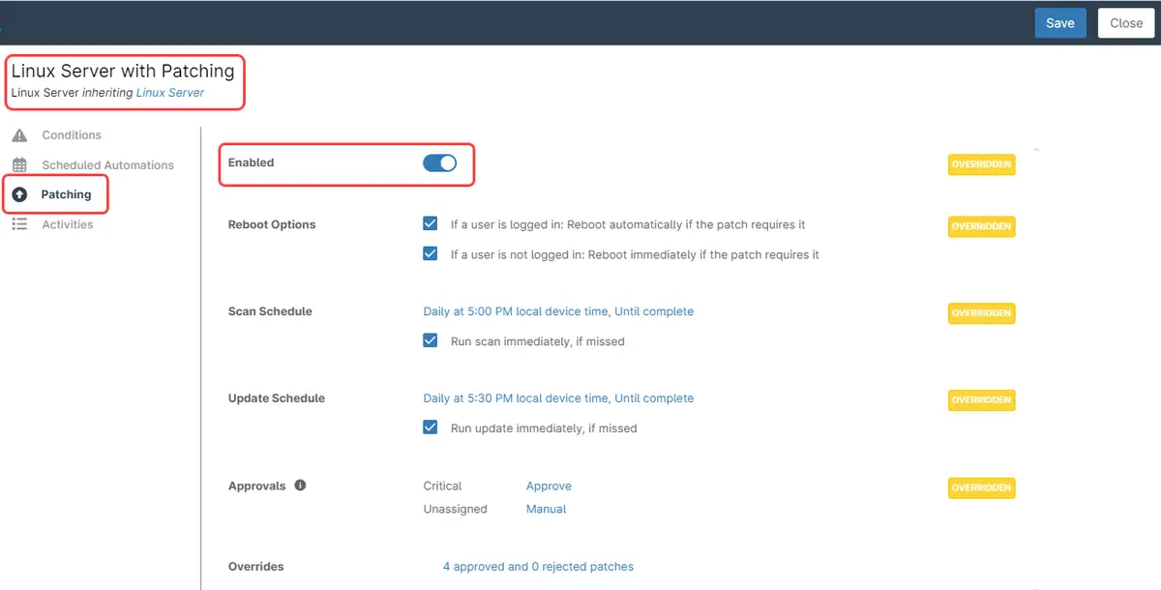Uncheck reboot immediately if user not logged in
The width and height of the screenshot is (1161, 590).
tap(431, 254)
